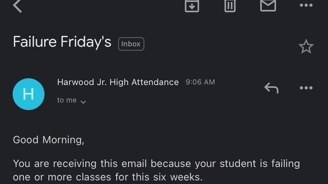Open the top toolbar more options menu

point(306,5)
